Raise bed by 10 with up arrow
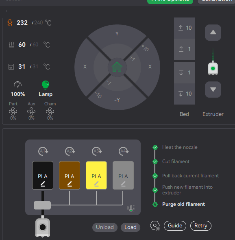235x240 pixels. pyautogui.click(x=185, y=28)
